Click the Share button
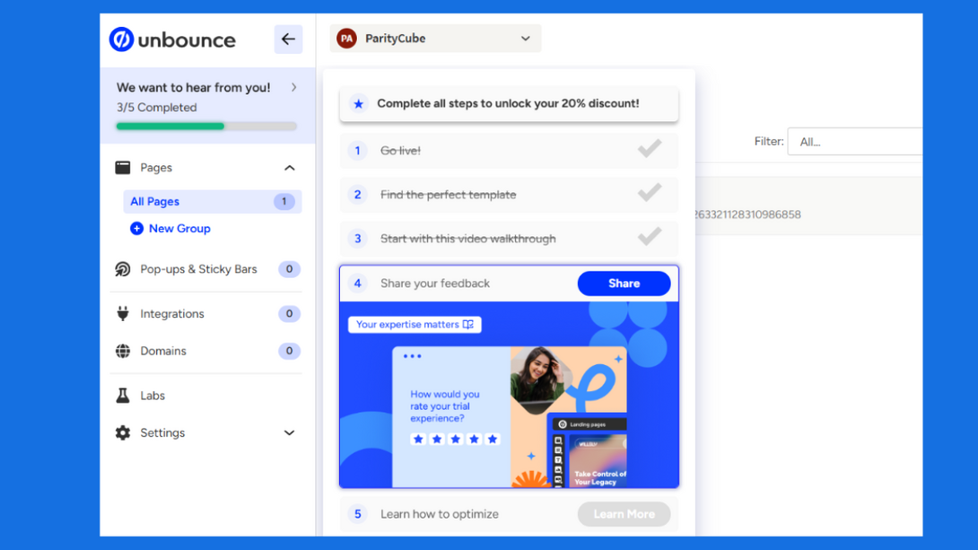Image resolution: width=978 pixels, height=550 pixels. tap(624, 284)
